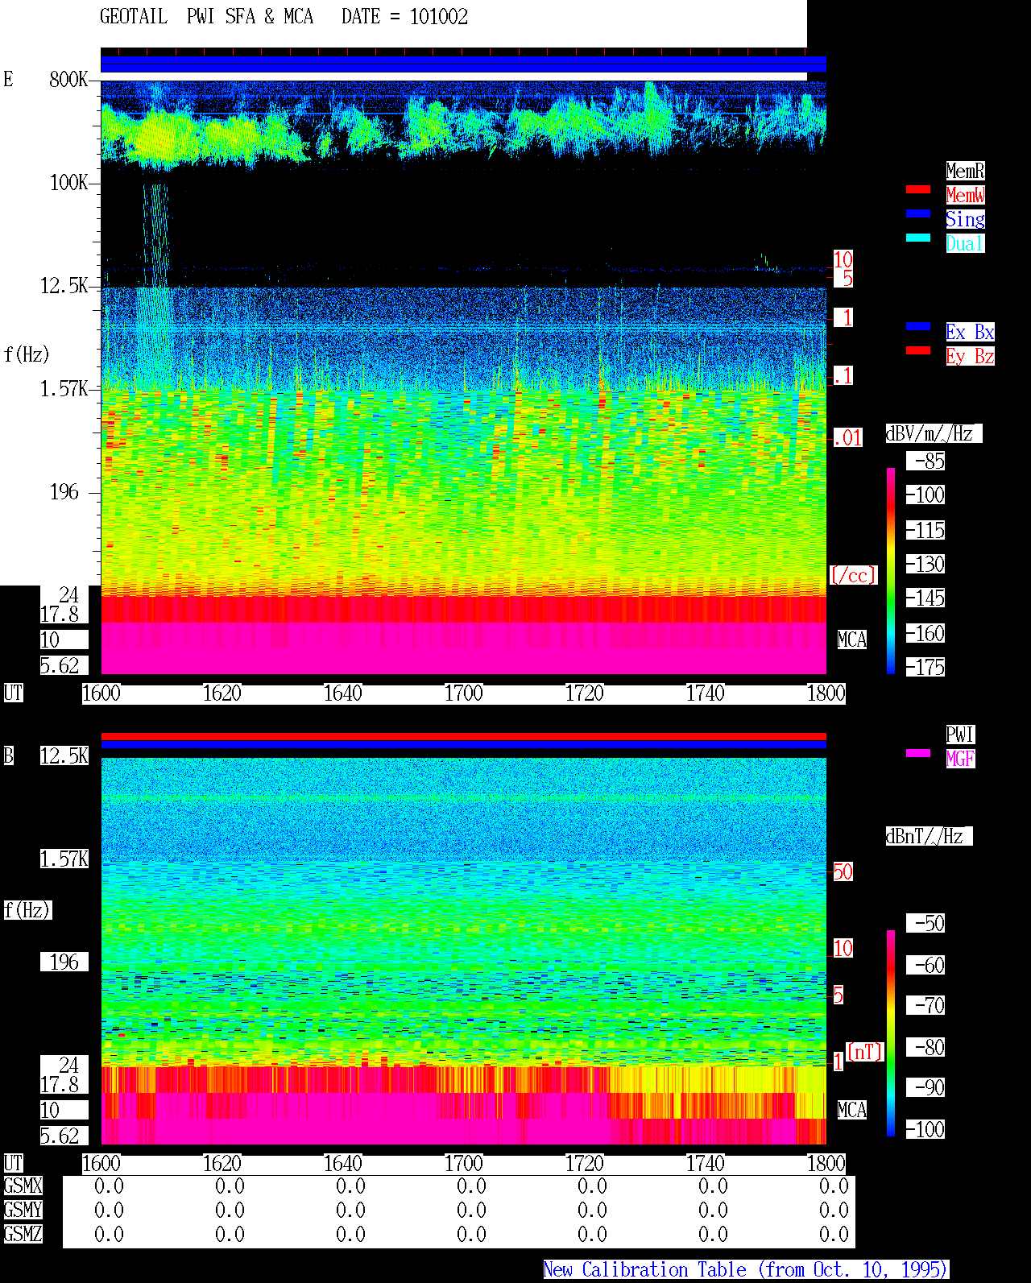The height and width of the screenshot is (1283, 1031).
Task: Click the cyan Dual legend swatch
Action: coord(918,238)
